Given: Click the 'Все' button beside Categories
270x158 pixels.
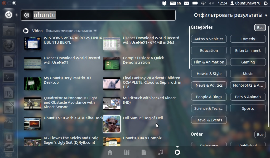Looking at the screenshot, I should click(260, 27).
